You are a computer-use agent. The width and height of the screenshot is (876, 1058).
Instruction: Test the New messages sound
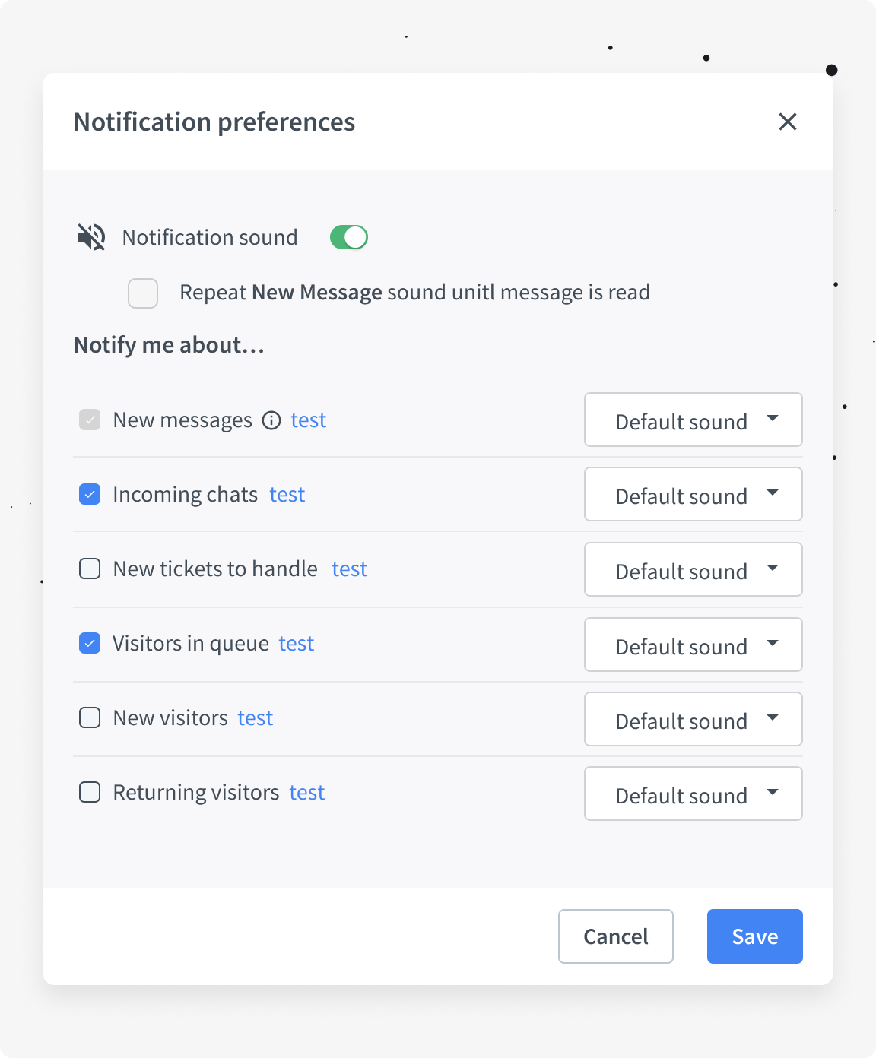[x=308, y=420]
